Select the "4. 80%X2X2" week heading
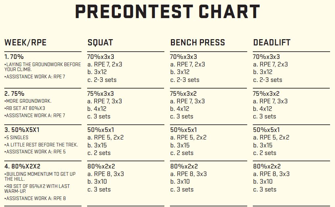 point(22,166)
